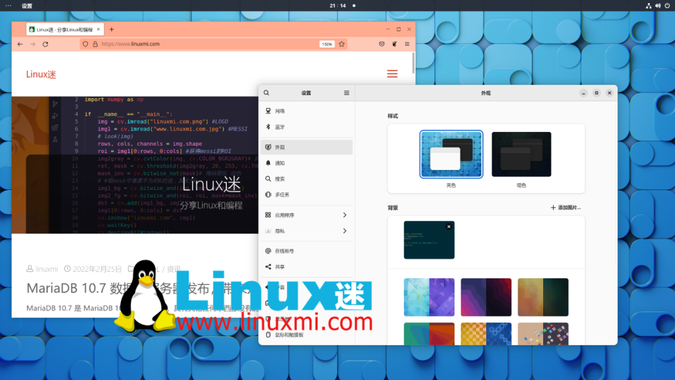Choose the custom dark terminal background thumbnail
This screenshot has height=380, width=675.
click(429, 240)
